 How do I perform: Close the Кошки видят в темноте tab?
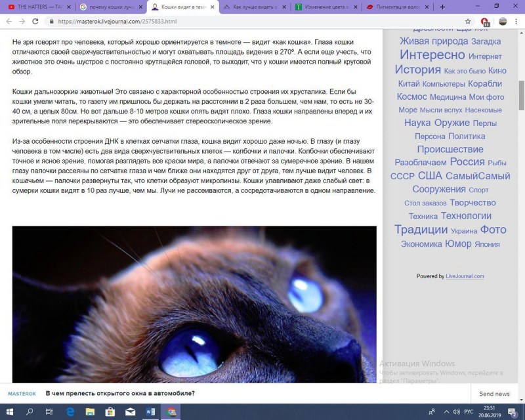[212, 7]
